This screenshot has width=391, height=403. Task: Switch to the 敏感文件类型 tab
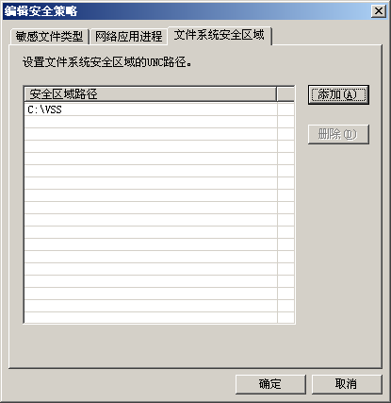pyautogui.click(x=49, y=37)
